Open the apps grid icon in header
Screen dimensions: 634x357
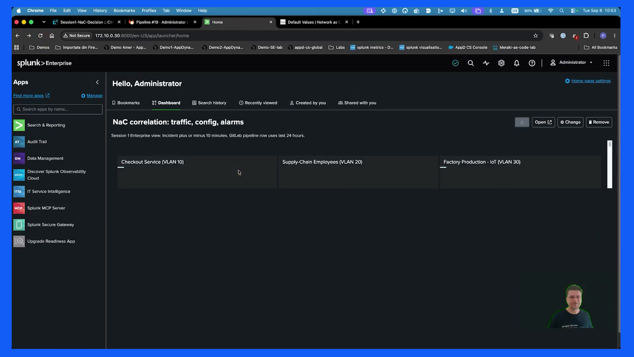606,63
